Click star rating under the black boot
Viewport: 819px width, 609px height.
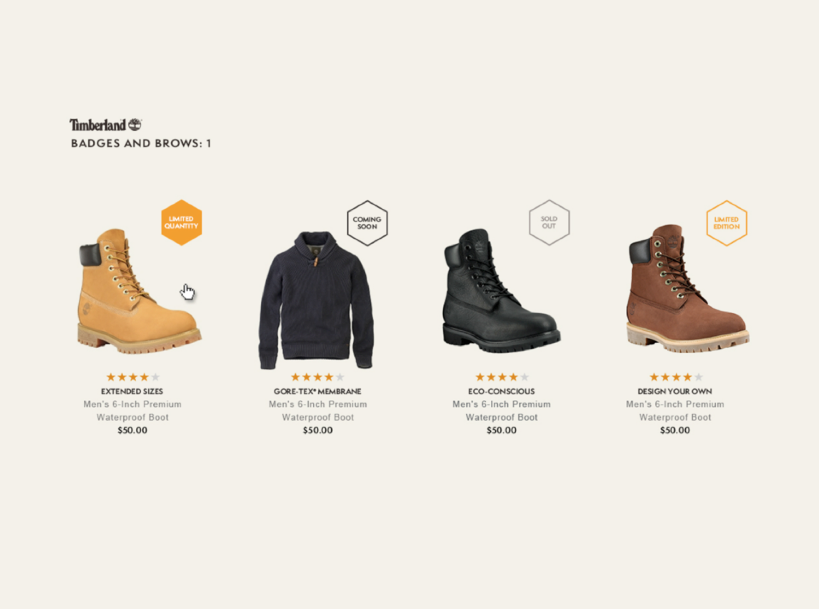(502, 377)
